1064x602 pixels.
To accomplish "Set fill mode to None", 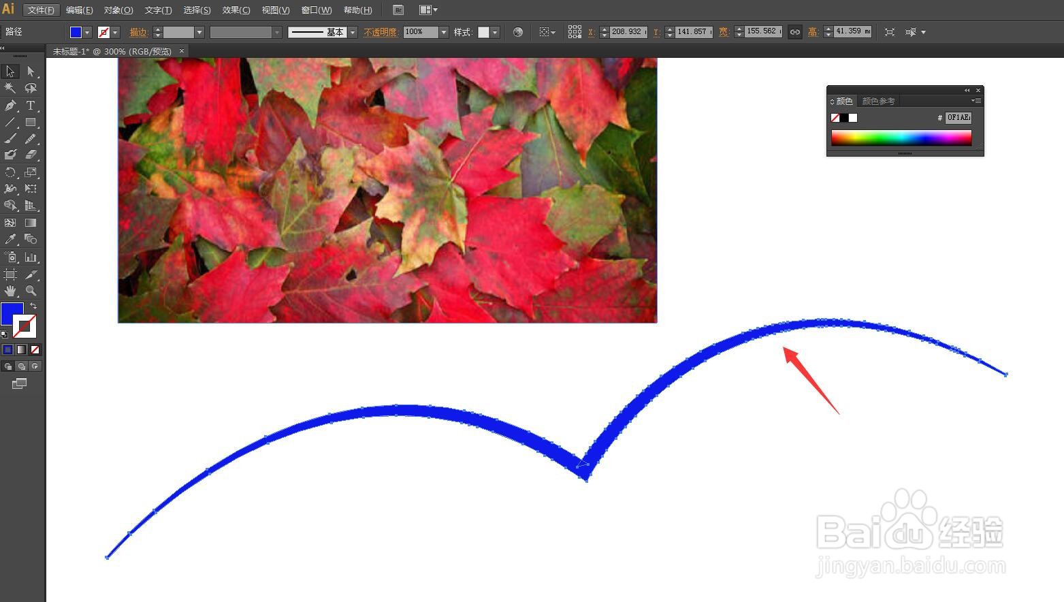I will (x=35, y=349).
